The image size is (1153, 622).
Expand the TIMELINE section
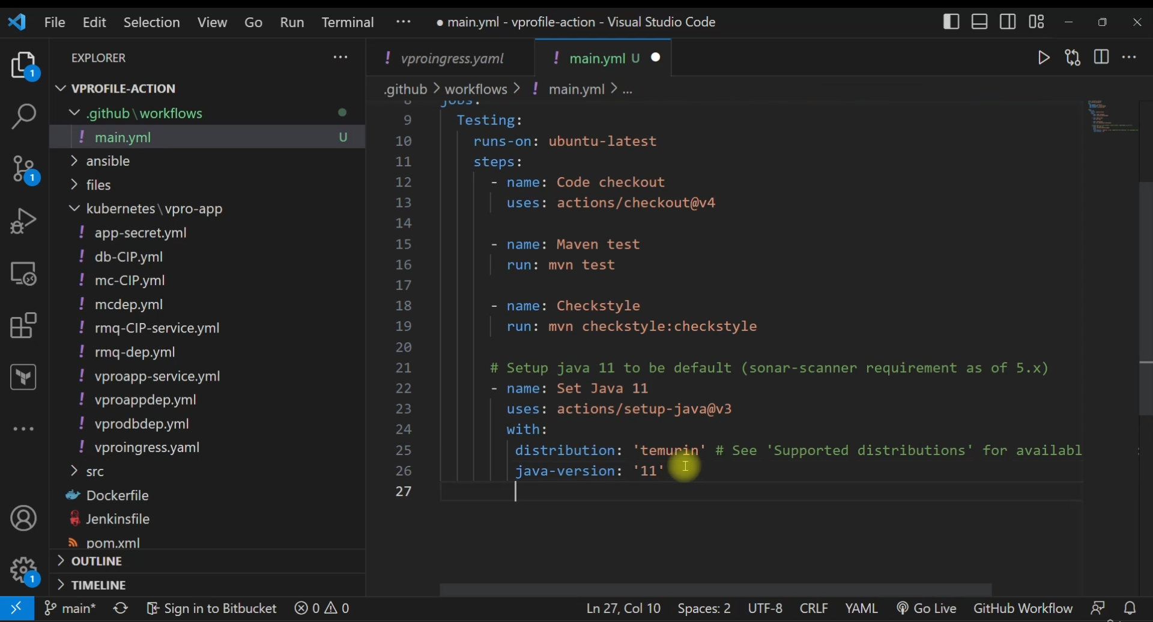[x=207, y=585]
